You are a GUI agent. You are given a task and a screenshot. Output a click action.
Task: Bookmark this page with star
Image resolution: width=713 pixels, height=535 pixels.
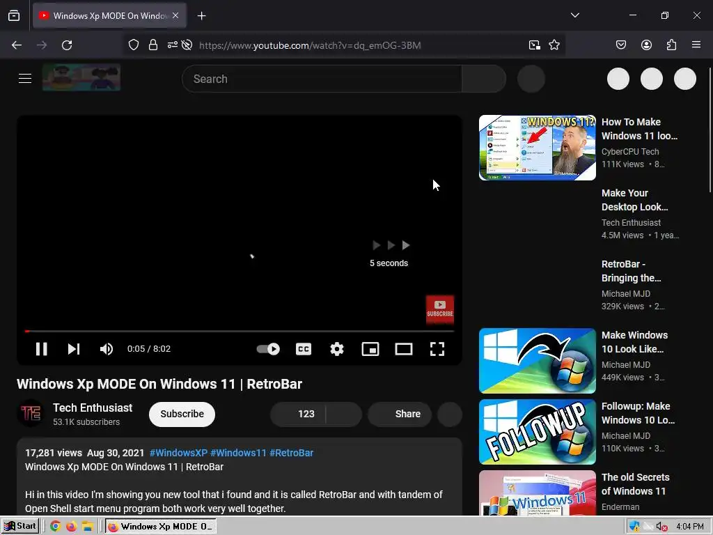pos(554,45)
